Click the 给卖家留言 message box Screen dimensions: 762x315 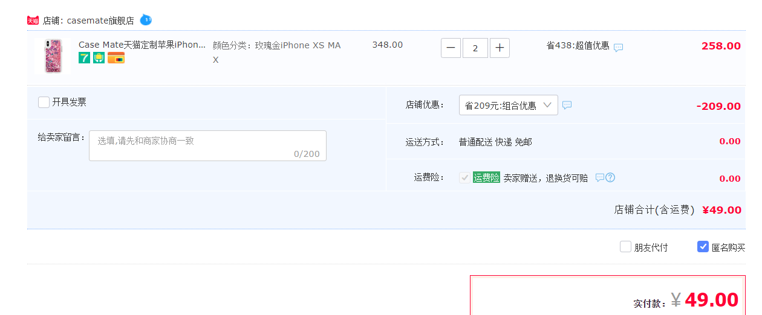pyautogui.click(x=207, y=145)
